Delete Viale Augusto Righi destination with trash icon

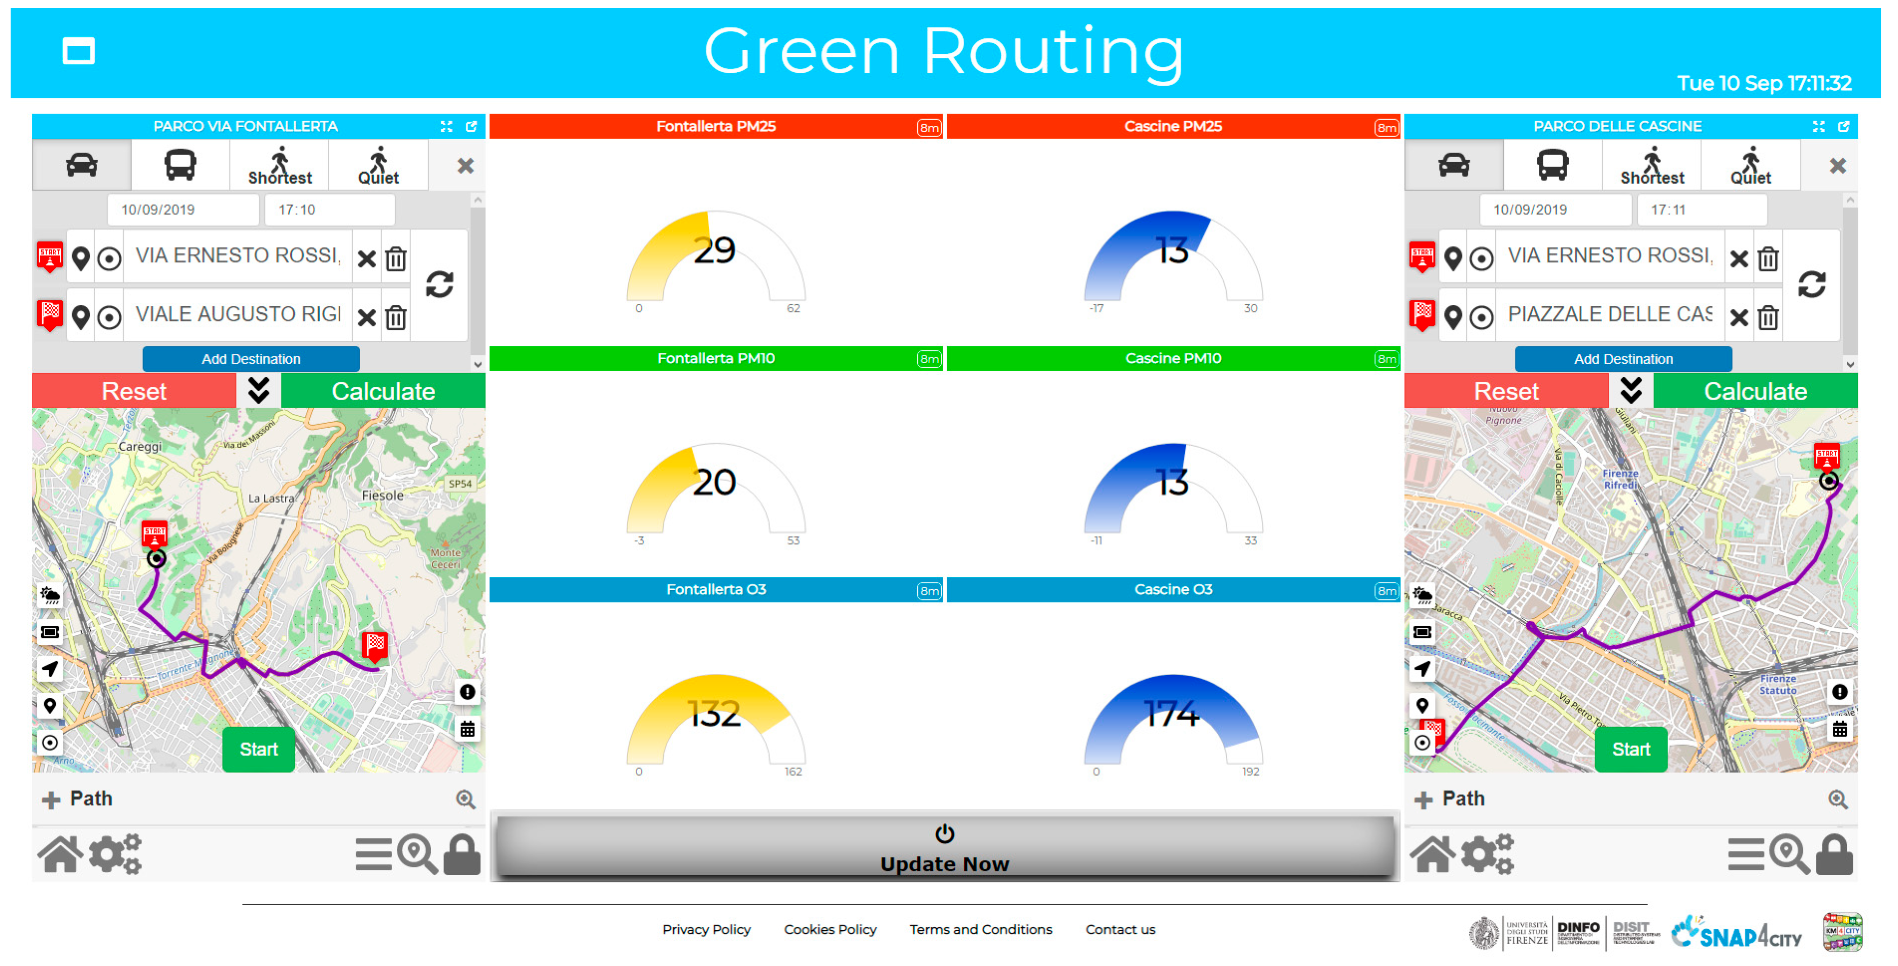[396, 317]
